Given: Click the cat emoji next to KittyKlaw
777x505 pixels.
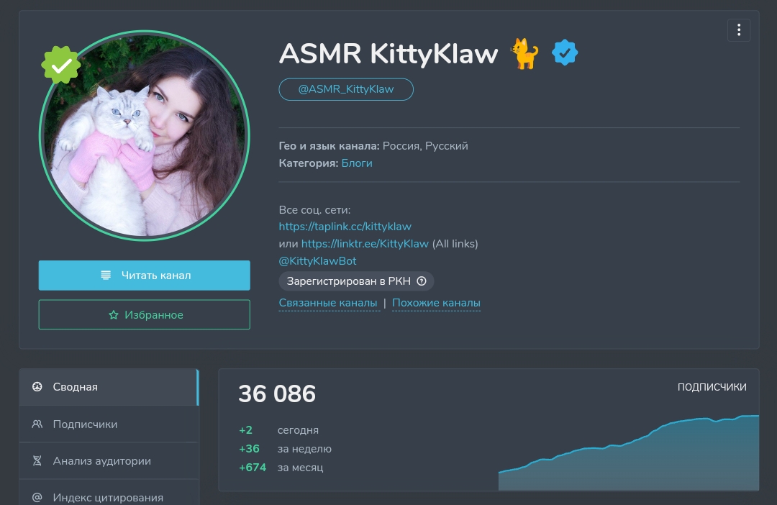Looking at the screenshot, I should tap(524, 53).
